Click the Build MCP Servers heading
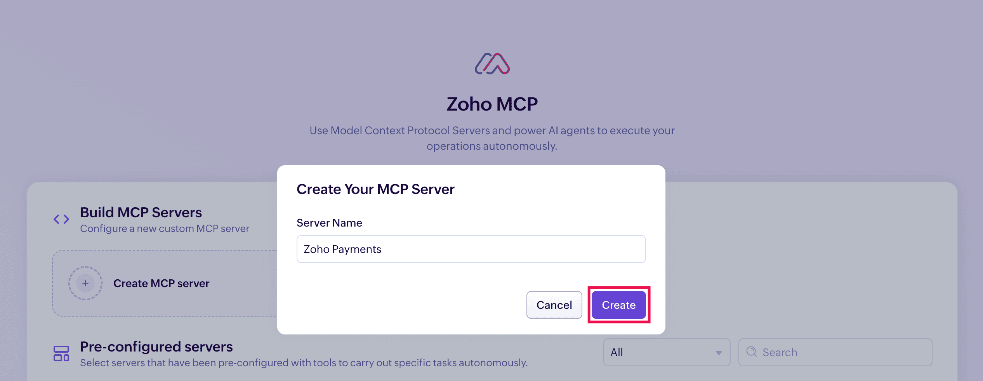 click(x=141, y=213)
